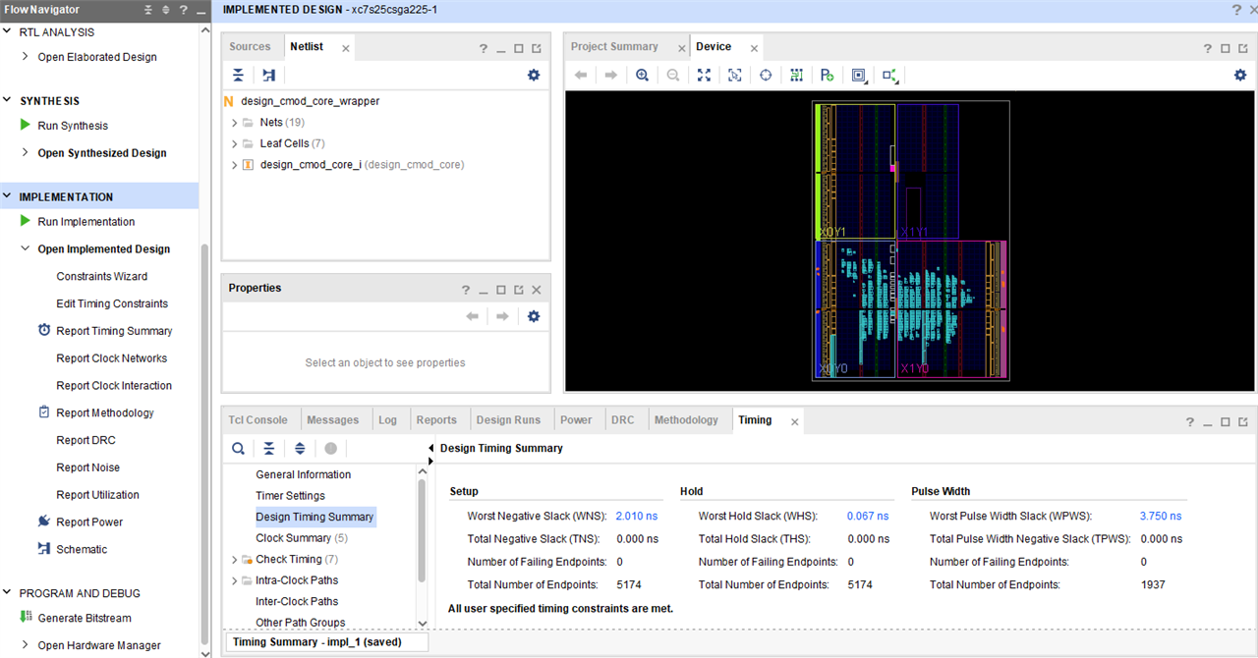The width and height of the screenshot is (1258, 658).
Task: Open Netlist panel settings gear
Action: click(x=534, y=75)
